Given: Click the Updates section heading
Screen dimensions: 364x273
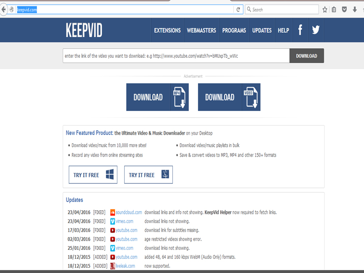Looking at the screenshot, I should point(75,200).
